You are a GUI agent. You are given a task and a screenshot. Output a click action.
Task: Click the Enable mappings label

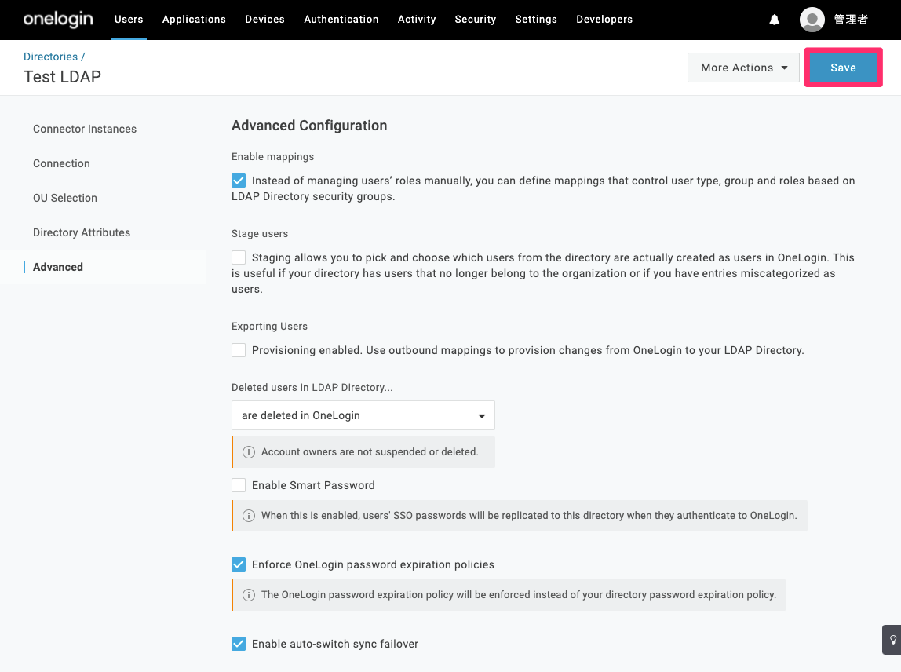click(x=273, y=157)
